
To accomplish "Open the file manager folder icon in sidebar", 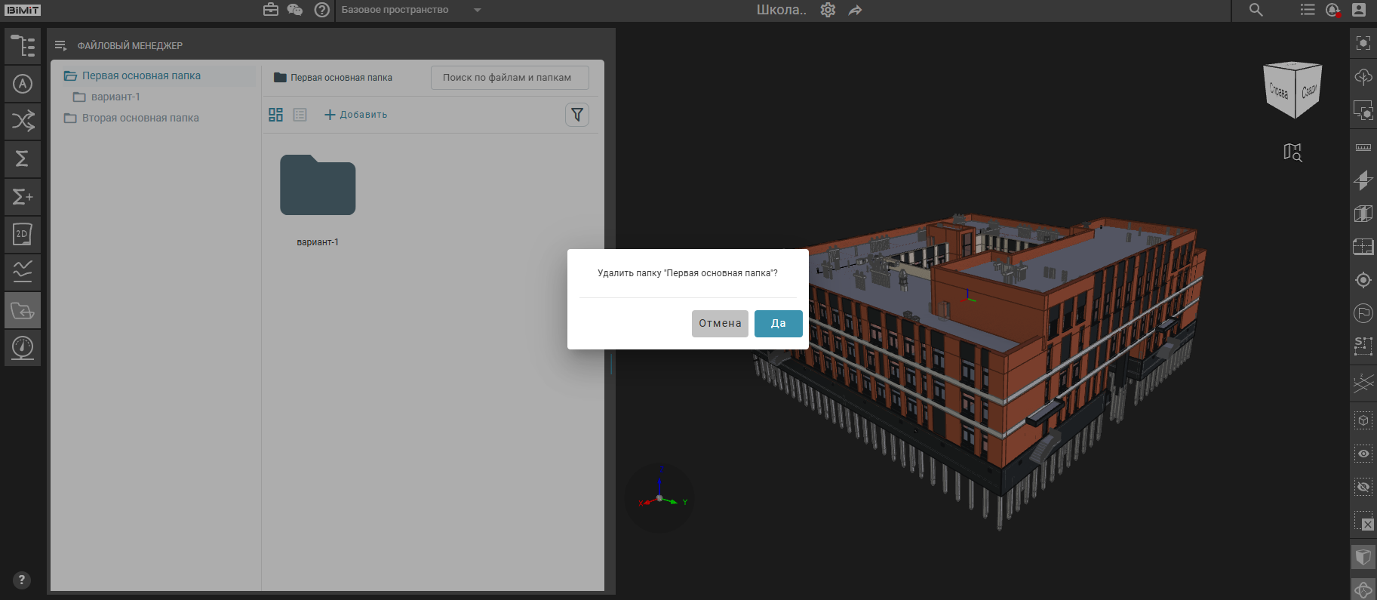I will (x=23, y=310).
